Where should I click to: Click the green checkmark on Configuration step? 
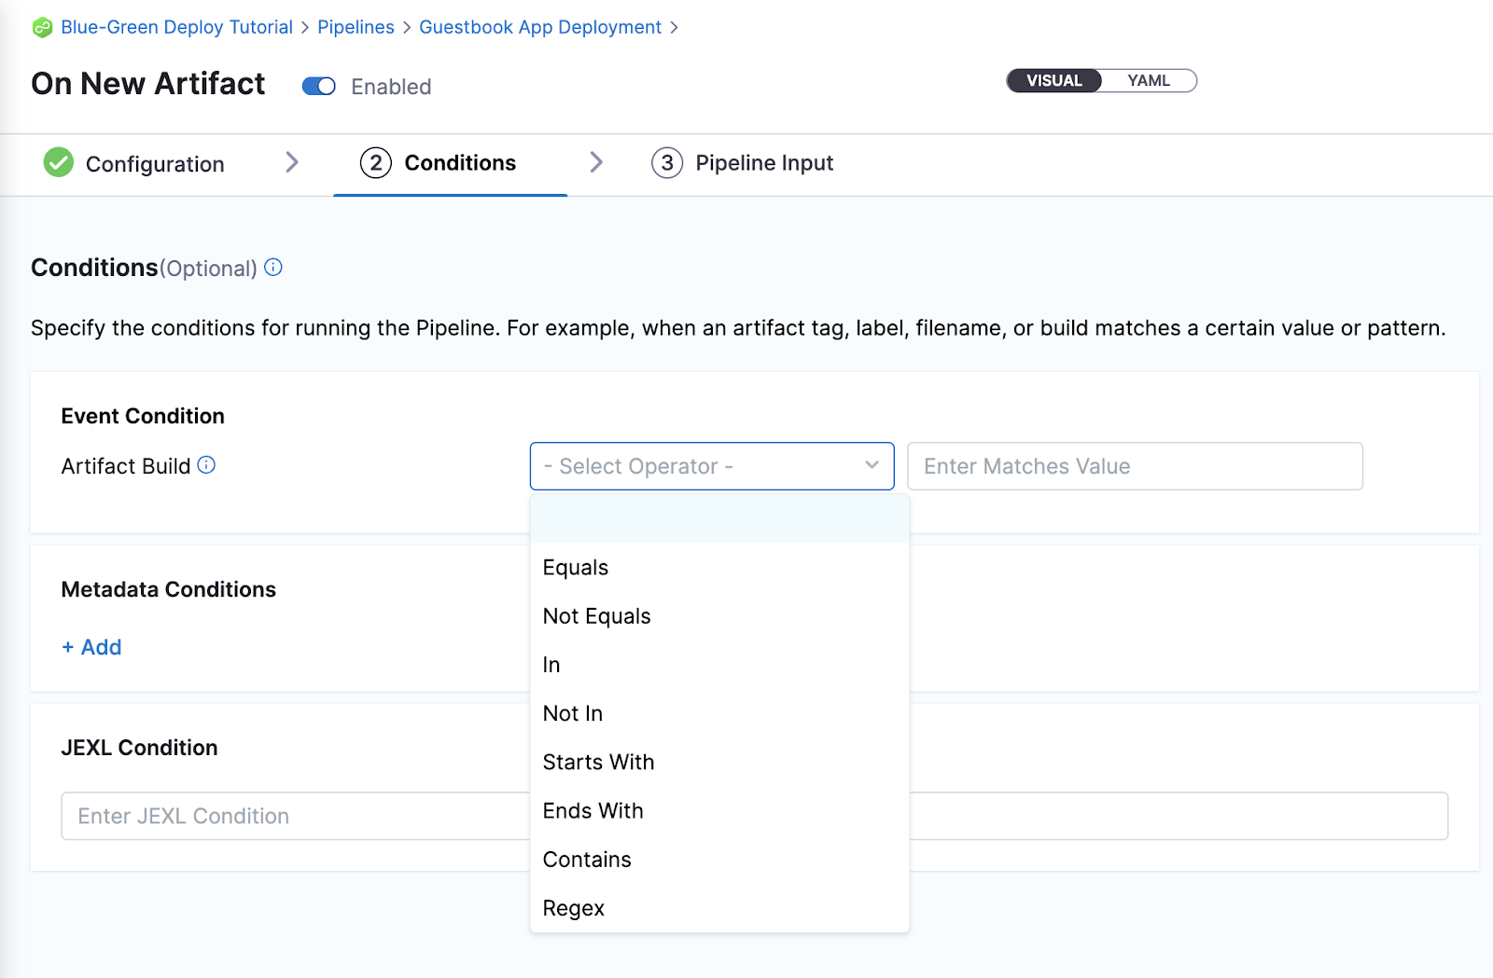point(58,163)
